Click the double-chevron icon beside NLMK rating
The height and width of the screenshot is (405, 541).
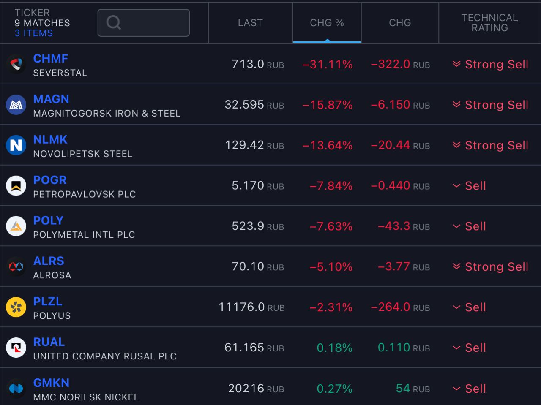tap(456, 145)
